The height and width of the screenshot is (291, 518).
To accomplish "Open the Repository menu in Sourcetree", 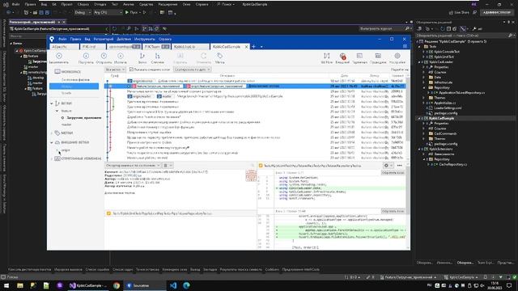I will pos(104,39).
